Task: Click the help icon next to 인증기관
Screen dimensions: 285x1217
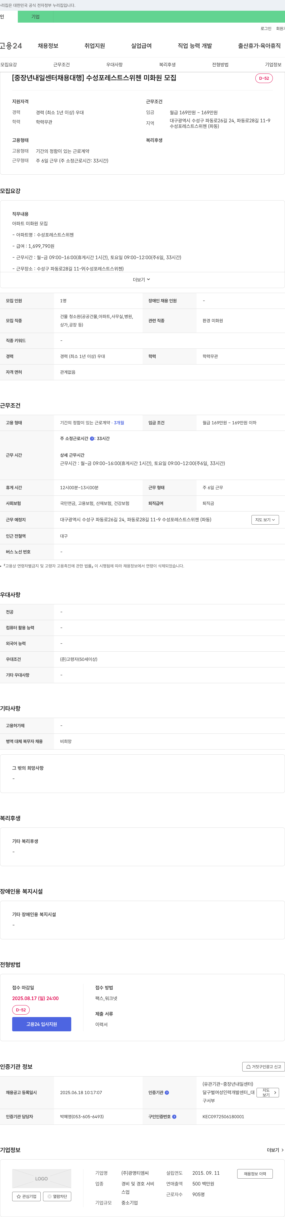Action: [167, 1093]
